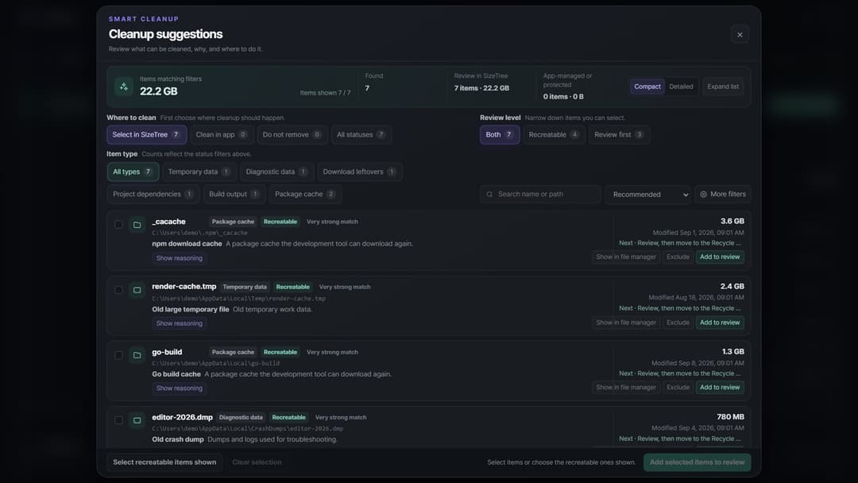Click the 780 MB size value
858x483 pixels.
pos(731,417)
